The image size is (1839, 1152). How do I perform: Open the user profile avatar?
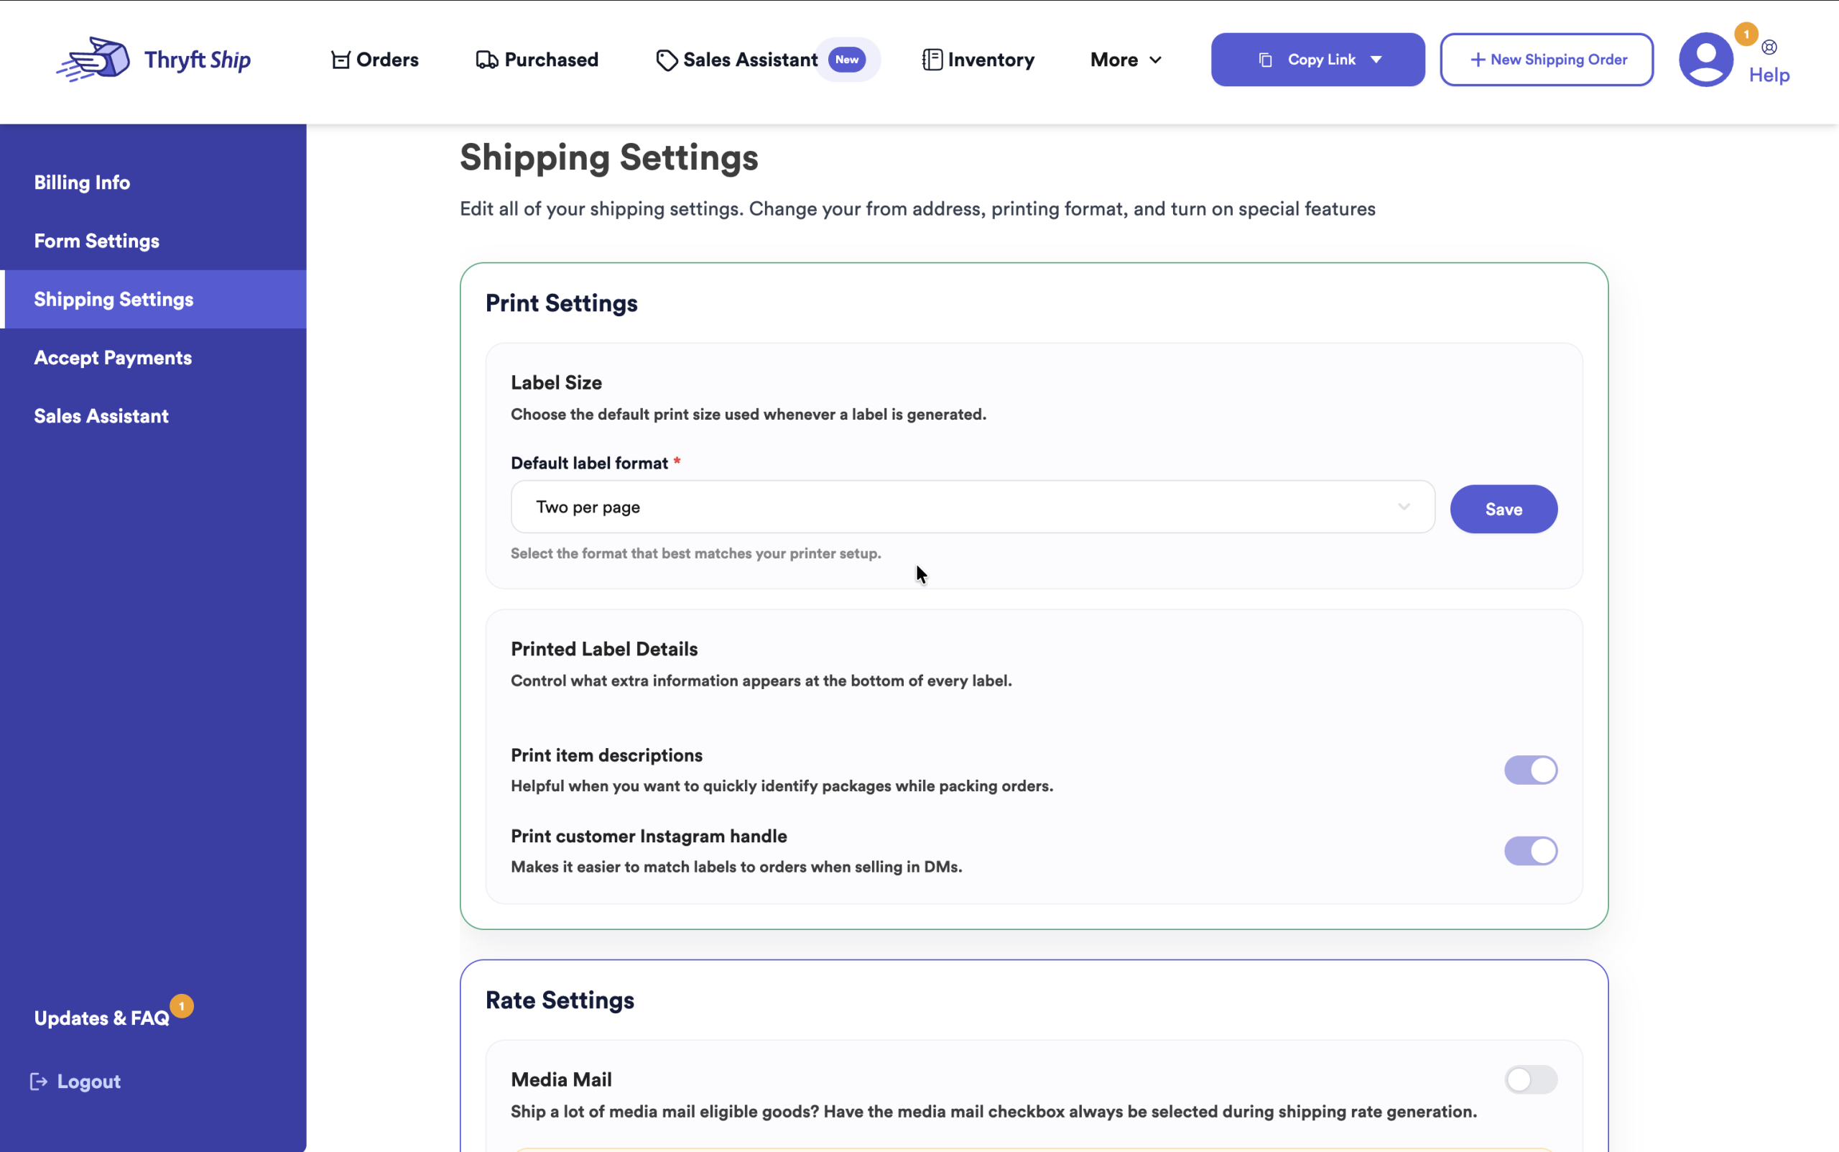point(1705,60)
